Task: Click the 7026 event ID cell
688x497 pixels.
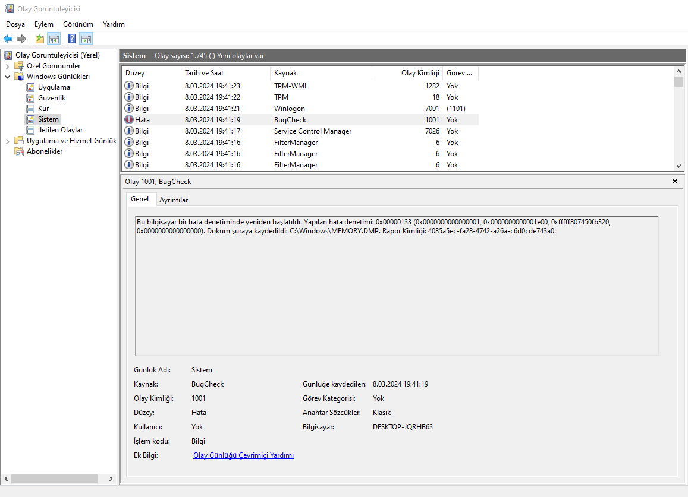Action: (x=432, y=131)
